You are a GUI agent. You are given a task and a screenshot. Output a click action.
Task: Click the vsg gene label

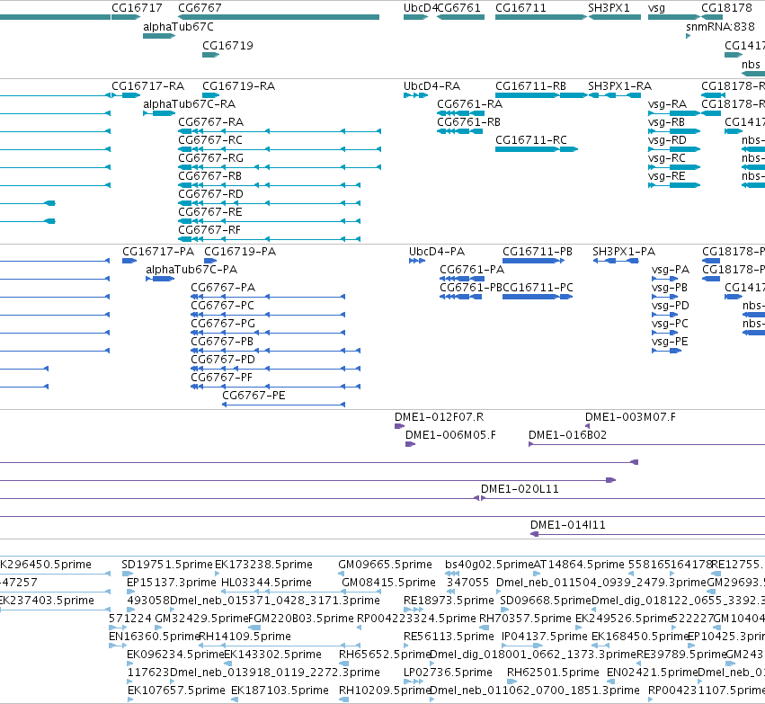[x=656, y=8]
